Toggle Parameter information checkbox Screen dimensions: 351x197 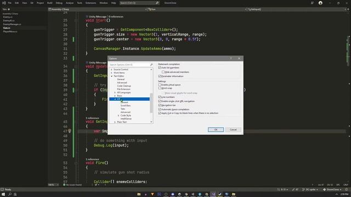pyautogui.click(x=160, y=76)
